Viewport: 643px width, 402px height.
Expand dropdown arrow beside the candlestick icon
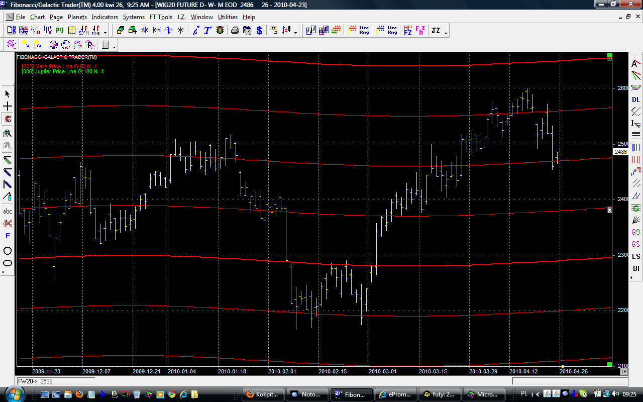click(295, 33)
